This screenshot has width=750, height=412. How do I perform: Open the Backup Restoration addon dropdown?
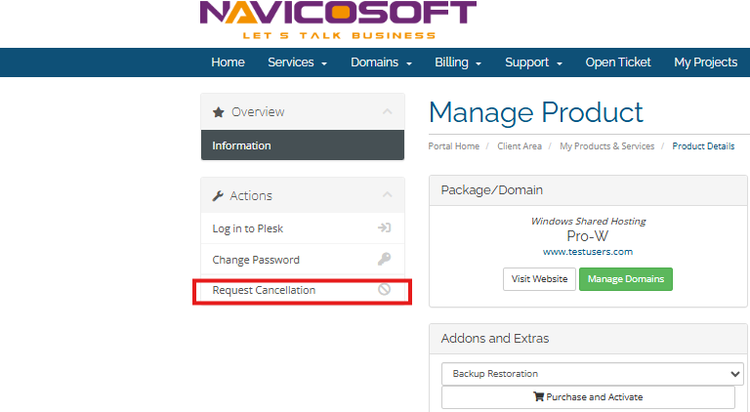point(592,373)
